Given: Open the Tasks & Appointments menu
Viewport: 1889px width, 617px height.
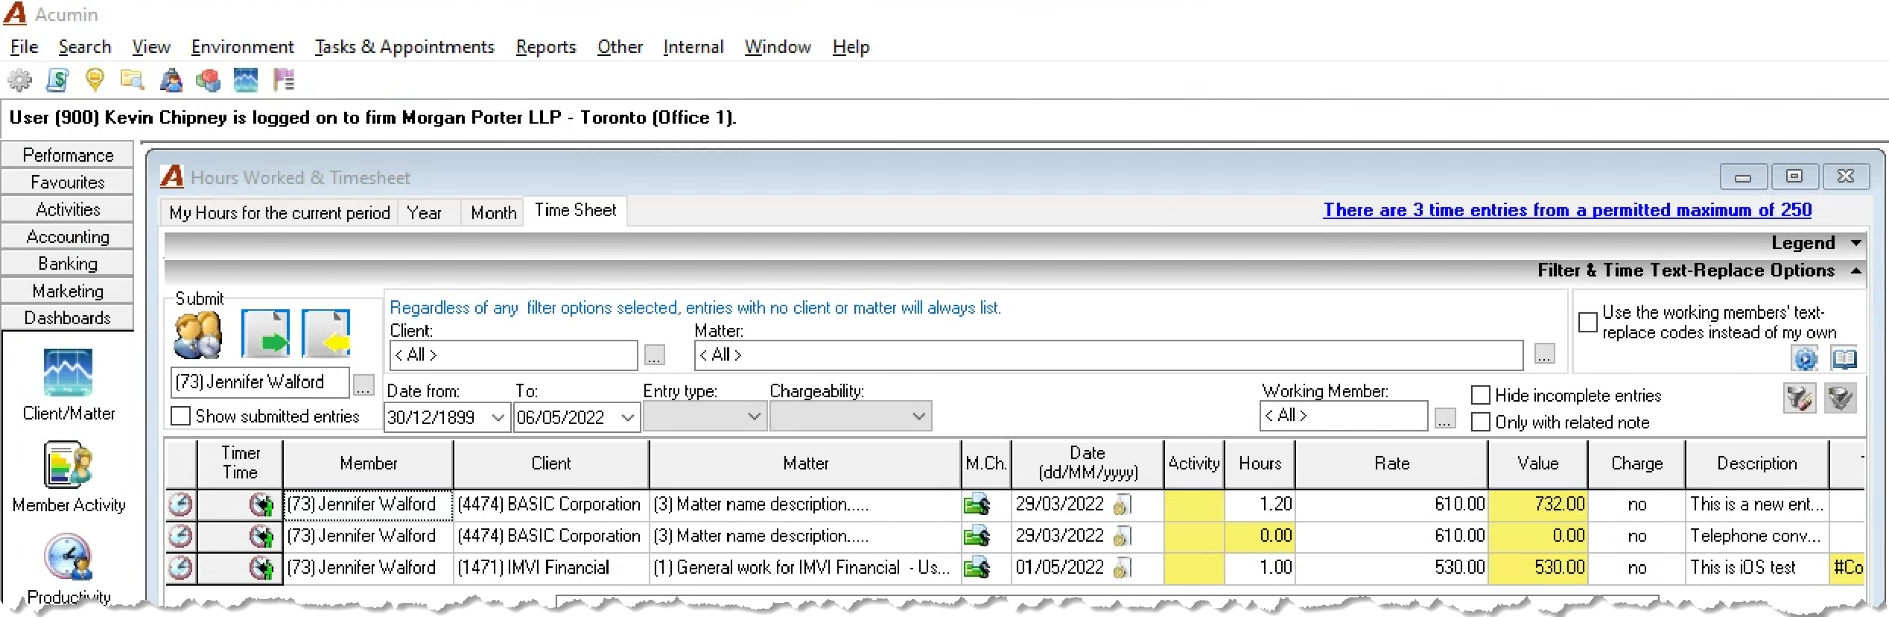Looking at the screenshot, I should 404,47.
